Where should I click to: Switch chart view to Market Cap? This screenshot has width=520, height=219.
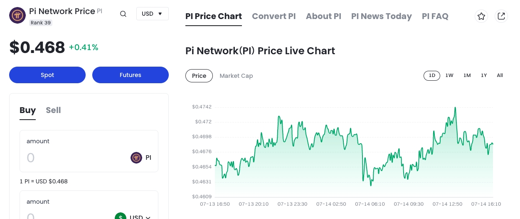tap(236, 76)
